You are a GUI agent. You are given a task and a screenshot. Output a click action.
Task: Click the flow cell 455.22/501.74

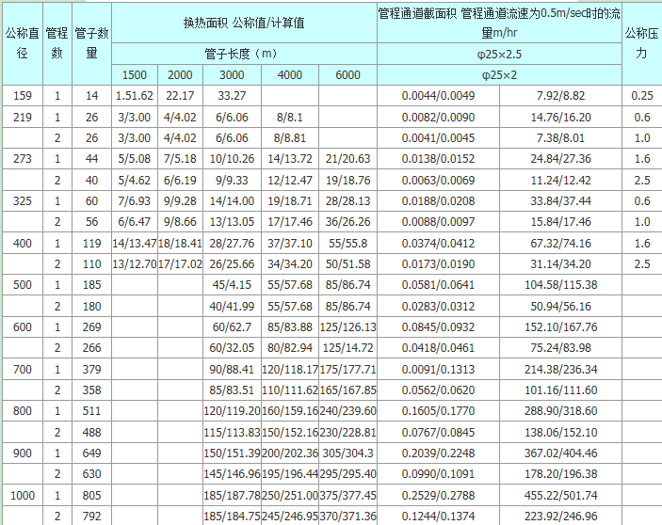(x=559, y=495)
